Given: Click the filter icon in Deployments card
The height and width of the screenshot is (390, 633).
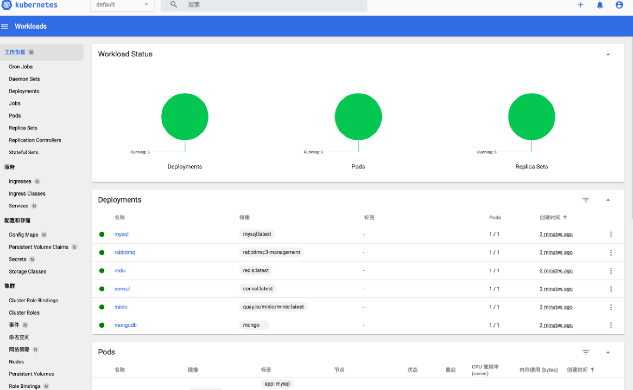Looking at the screenshot, I should click(585, 200).
